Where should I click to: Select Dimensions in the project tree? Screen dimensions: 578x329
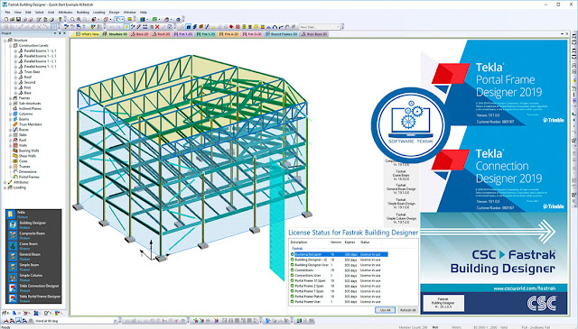[28, 171]
